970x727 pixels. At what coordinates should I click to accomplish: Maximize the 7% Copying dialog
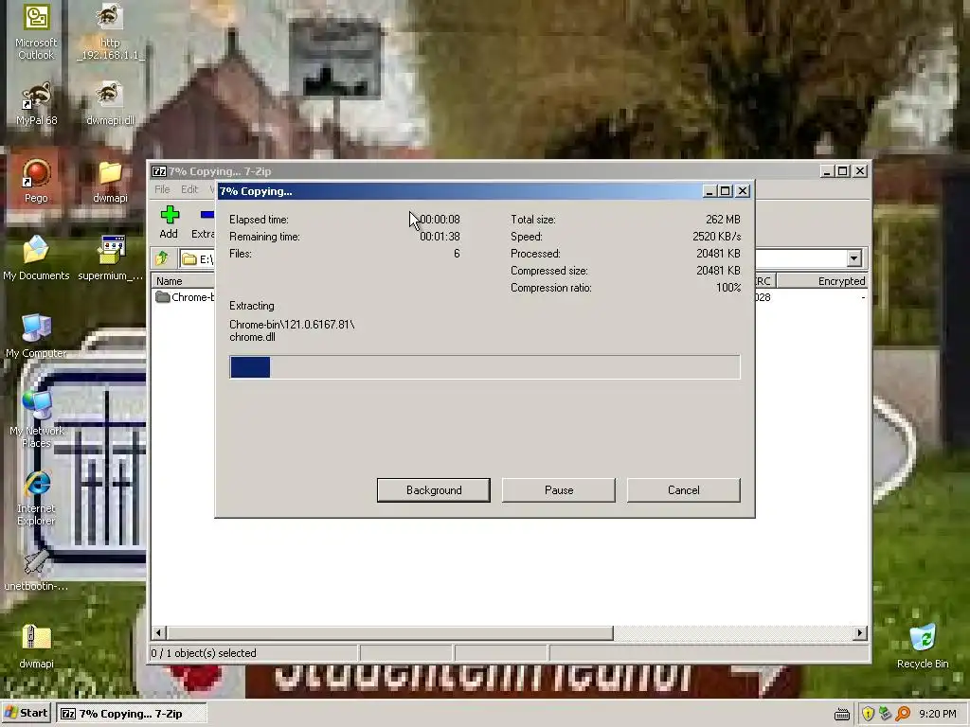(726, 191)
